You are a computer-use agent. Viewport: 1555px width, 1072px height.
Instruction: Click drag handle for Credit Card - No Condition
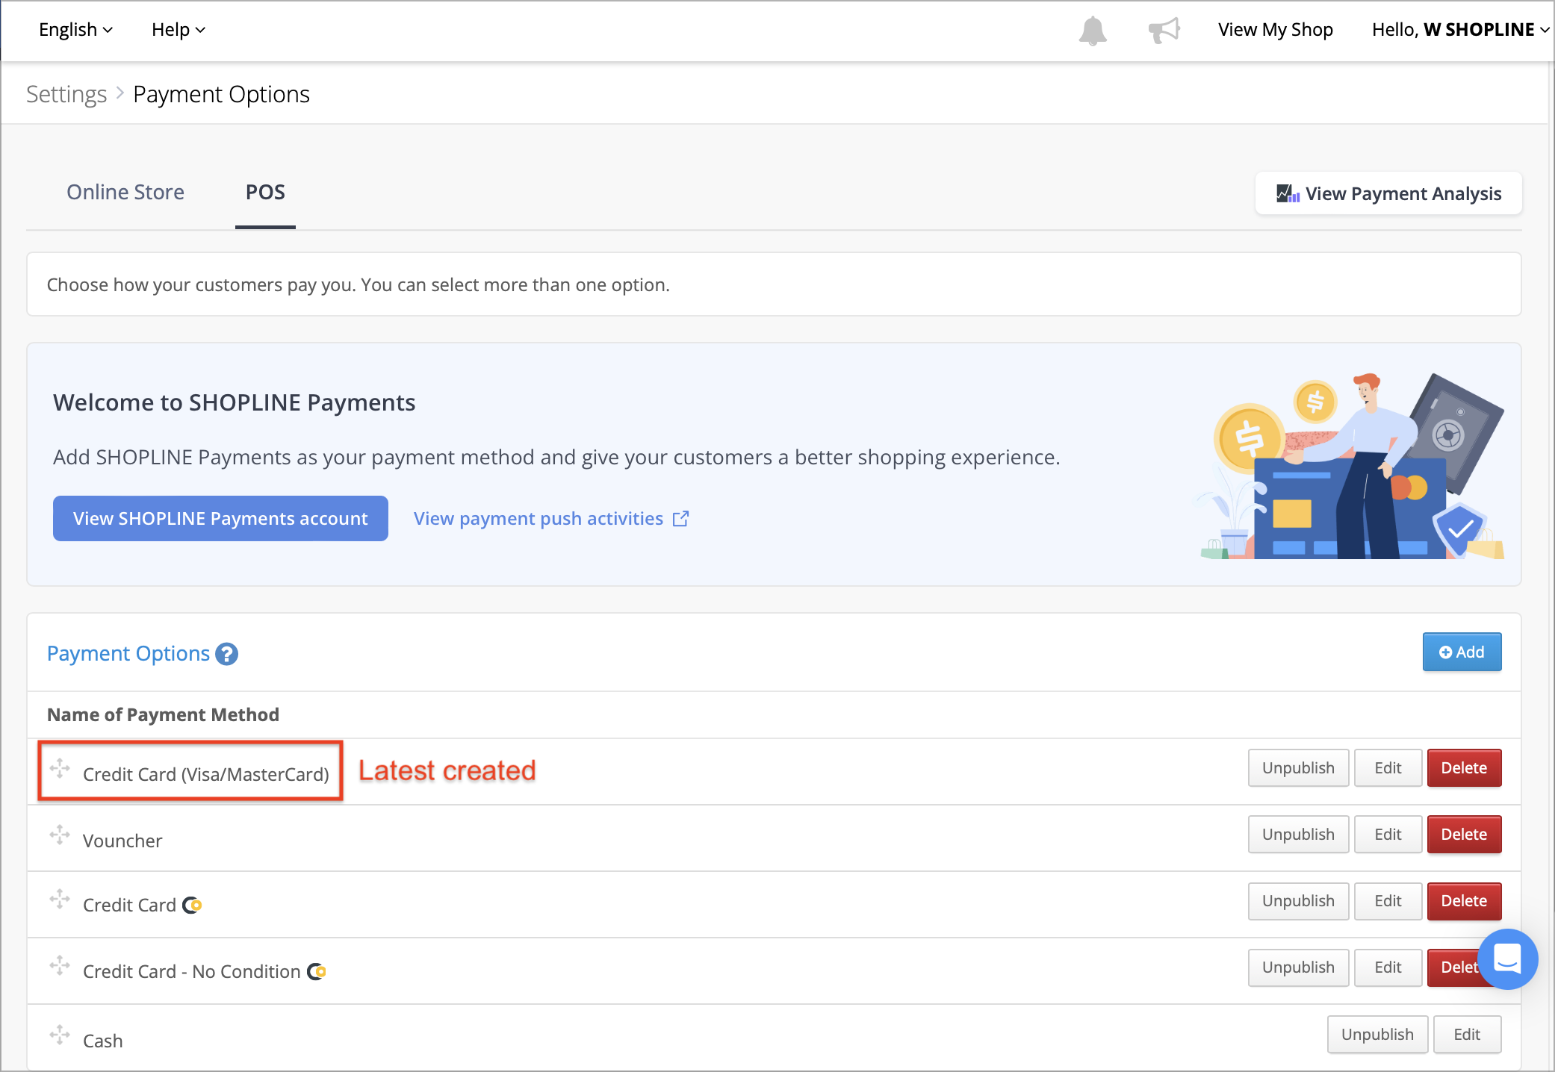[x=60, y=965]
